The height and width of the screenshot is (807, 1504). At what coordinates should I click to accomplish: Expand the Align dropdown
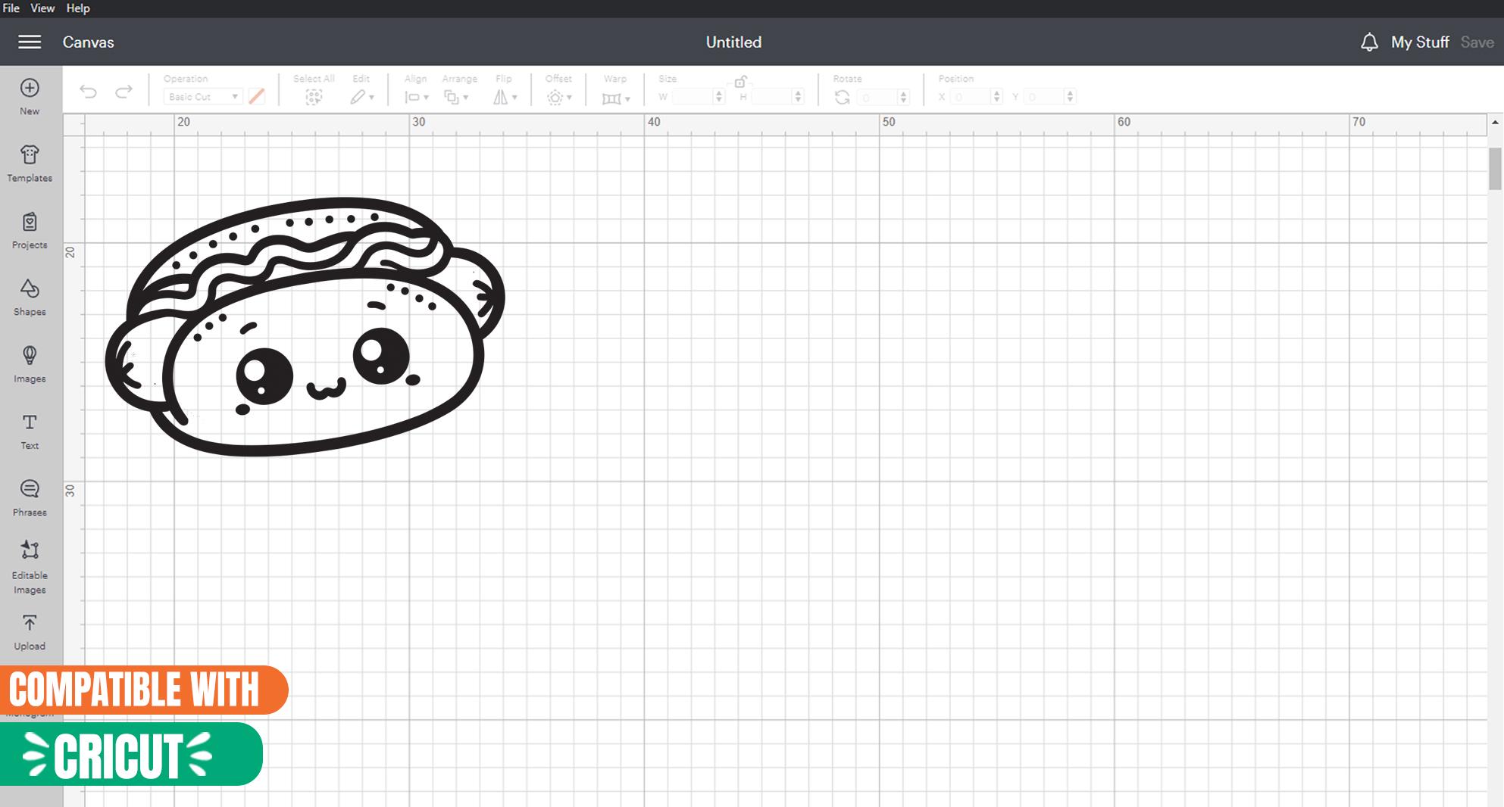416,97
